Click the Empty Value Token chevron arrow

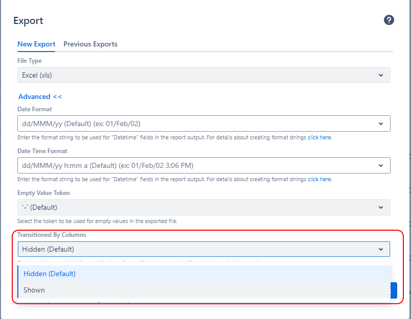[x=381, y=207]
